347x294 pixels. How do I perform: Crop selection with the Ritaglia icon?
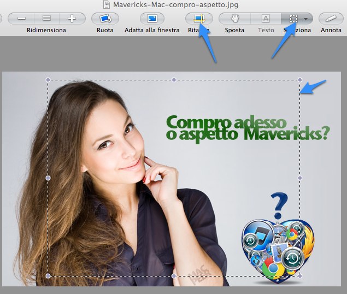pos(199,19)
